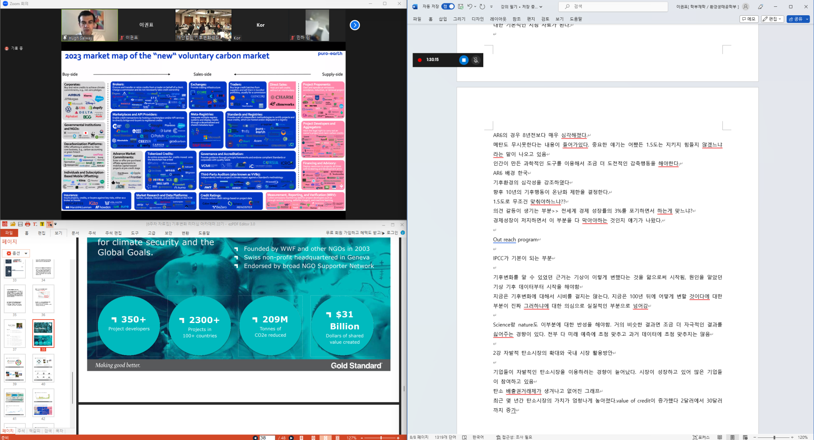Screen dimensions: 814x440
Task: Open the 주석 menu tab in ezPDF
Action: pos(92,233)
